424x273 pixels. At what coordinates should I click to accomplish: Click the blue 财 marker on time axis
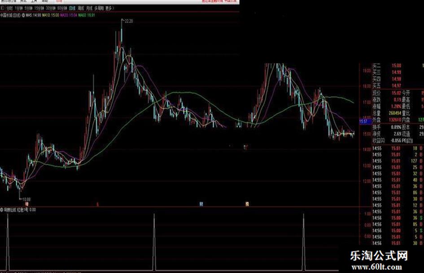coord(201,204)
